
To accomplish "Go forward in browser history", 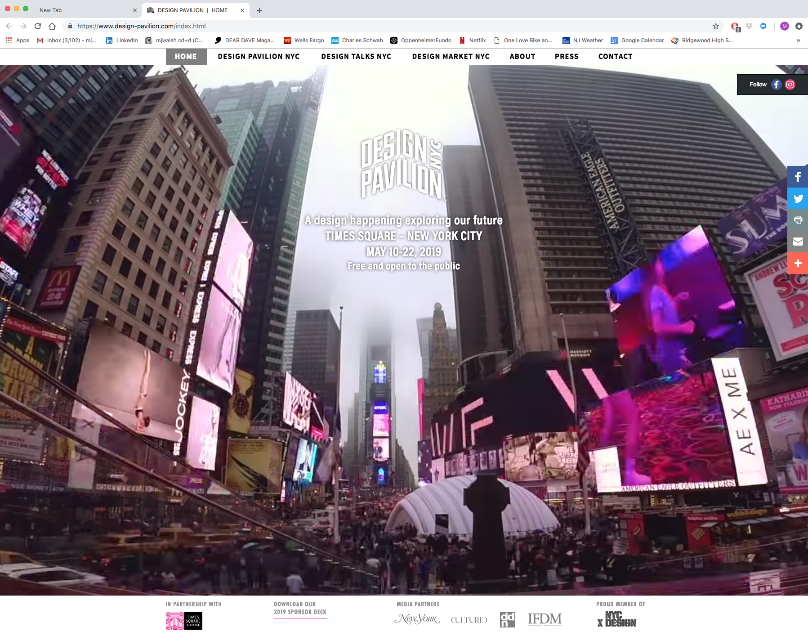I will 23,26.
